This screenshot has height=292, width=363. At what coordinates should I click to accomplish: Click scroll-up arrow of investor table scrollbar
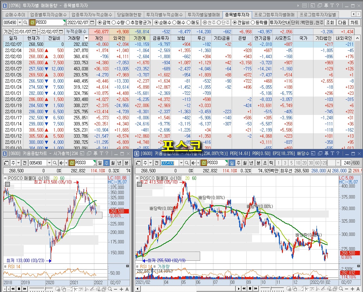click(x=358, y=38)
